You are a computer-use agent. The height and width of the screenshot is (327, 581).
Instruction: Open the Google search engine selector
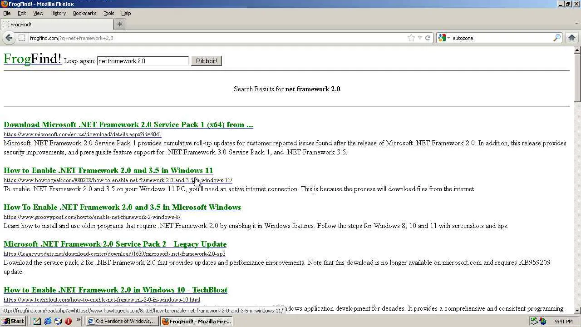click(x=444, y=38)
